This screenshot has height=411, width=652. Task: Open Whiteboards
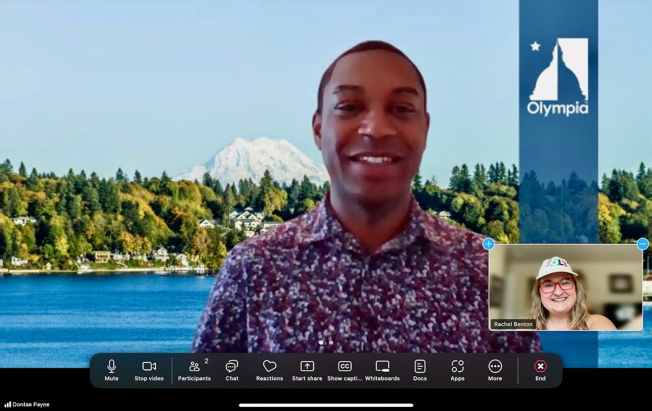pos(383,371)
